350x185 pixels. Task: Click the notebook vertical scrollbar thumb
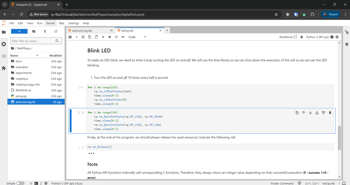(340, 138)
